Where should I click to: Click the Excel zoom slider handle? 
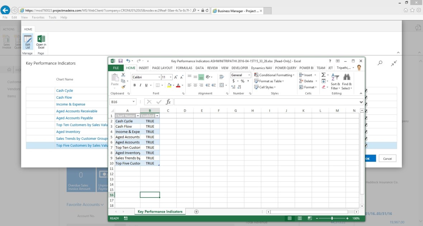pyautogui.click(x=332, y=218)
